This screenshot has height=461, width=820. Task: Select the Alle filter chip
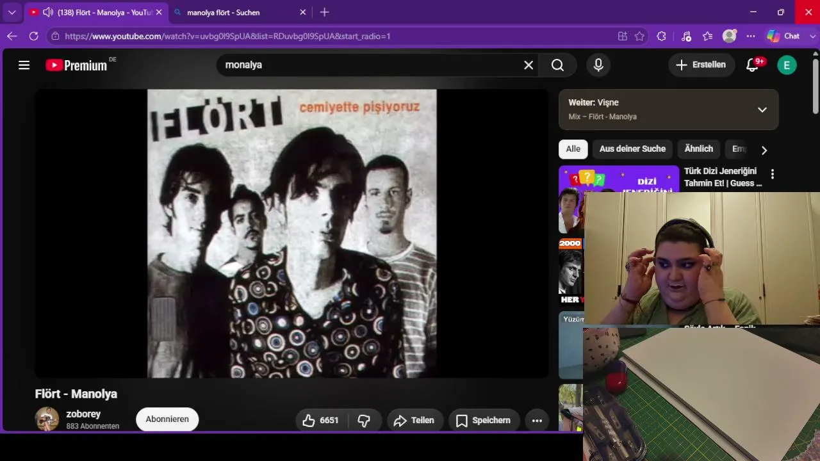coord(573,149)
